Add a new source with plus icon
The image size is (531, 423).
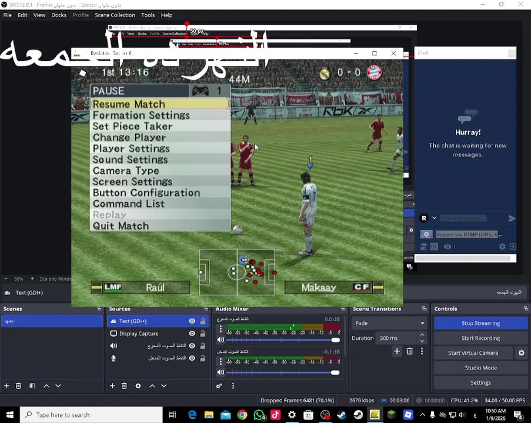coord(112,386)
